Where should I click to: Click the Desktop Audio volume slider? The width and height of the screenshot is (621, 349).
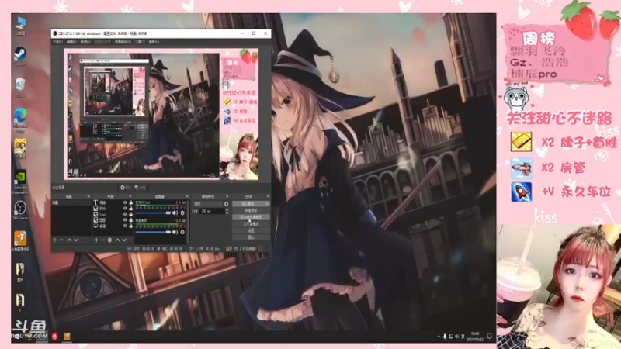point(153,232)
